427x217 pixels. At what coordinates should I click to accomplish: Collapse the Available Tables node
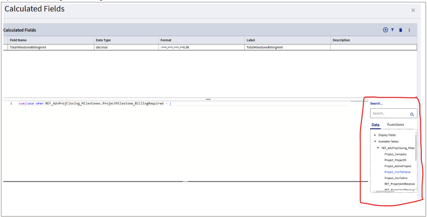tap(375, 142)
